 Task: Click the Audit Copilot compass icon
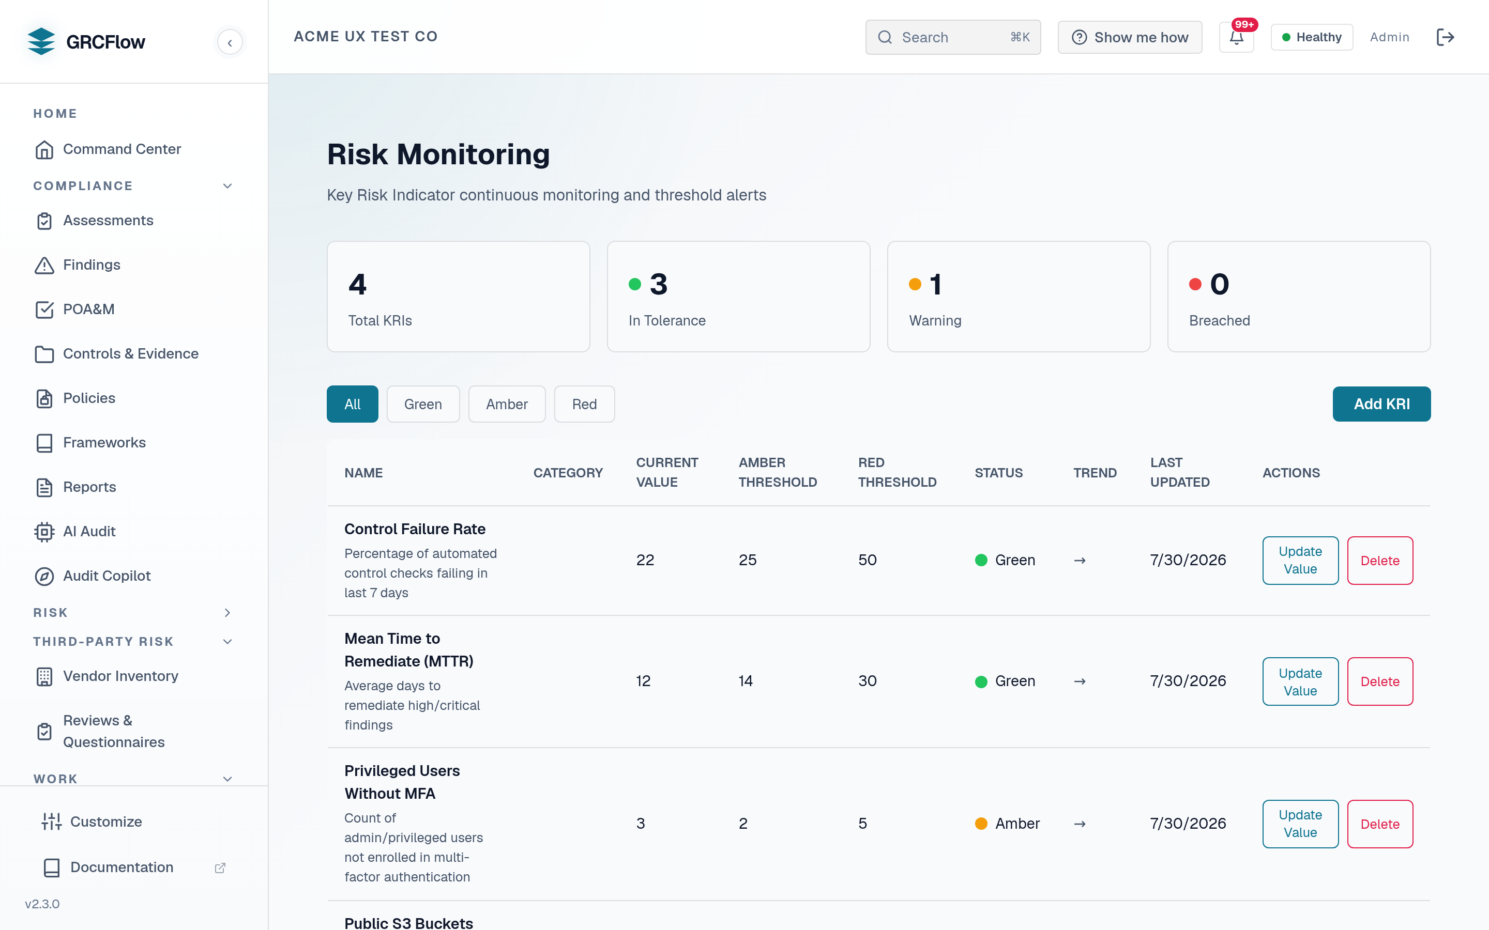click(44, 576)
